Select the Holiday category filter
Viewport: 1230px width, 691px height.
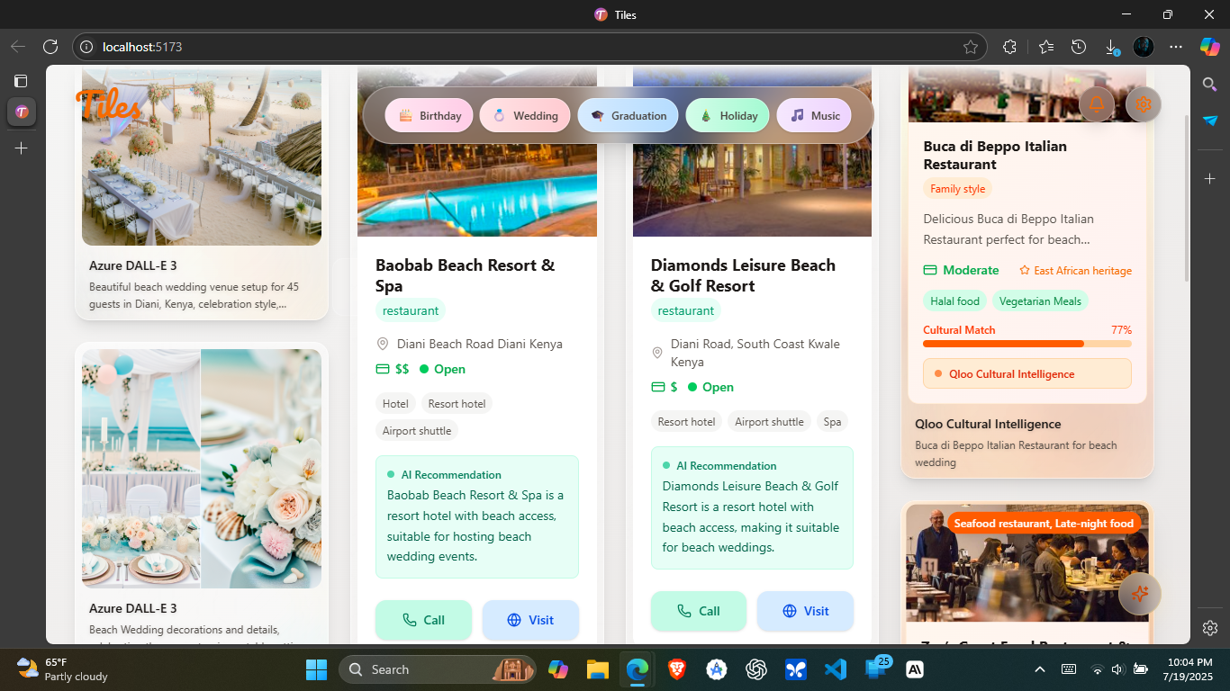tap(728, 115)
